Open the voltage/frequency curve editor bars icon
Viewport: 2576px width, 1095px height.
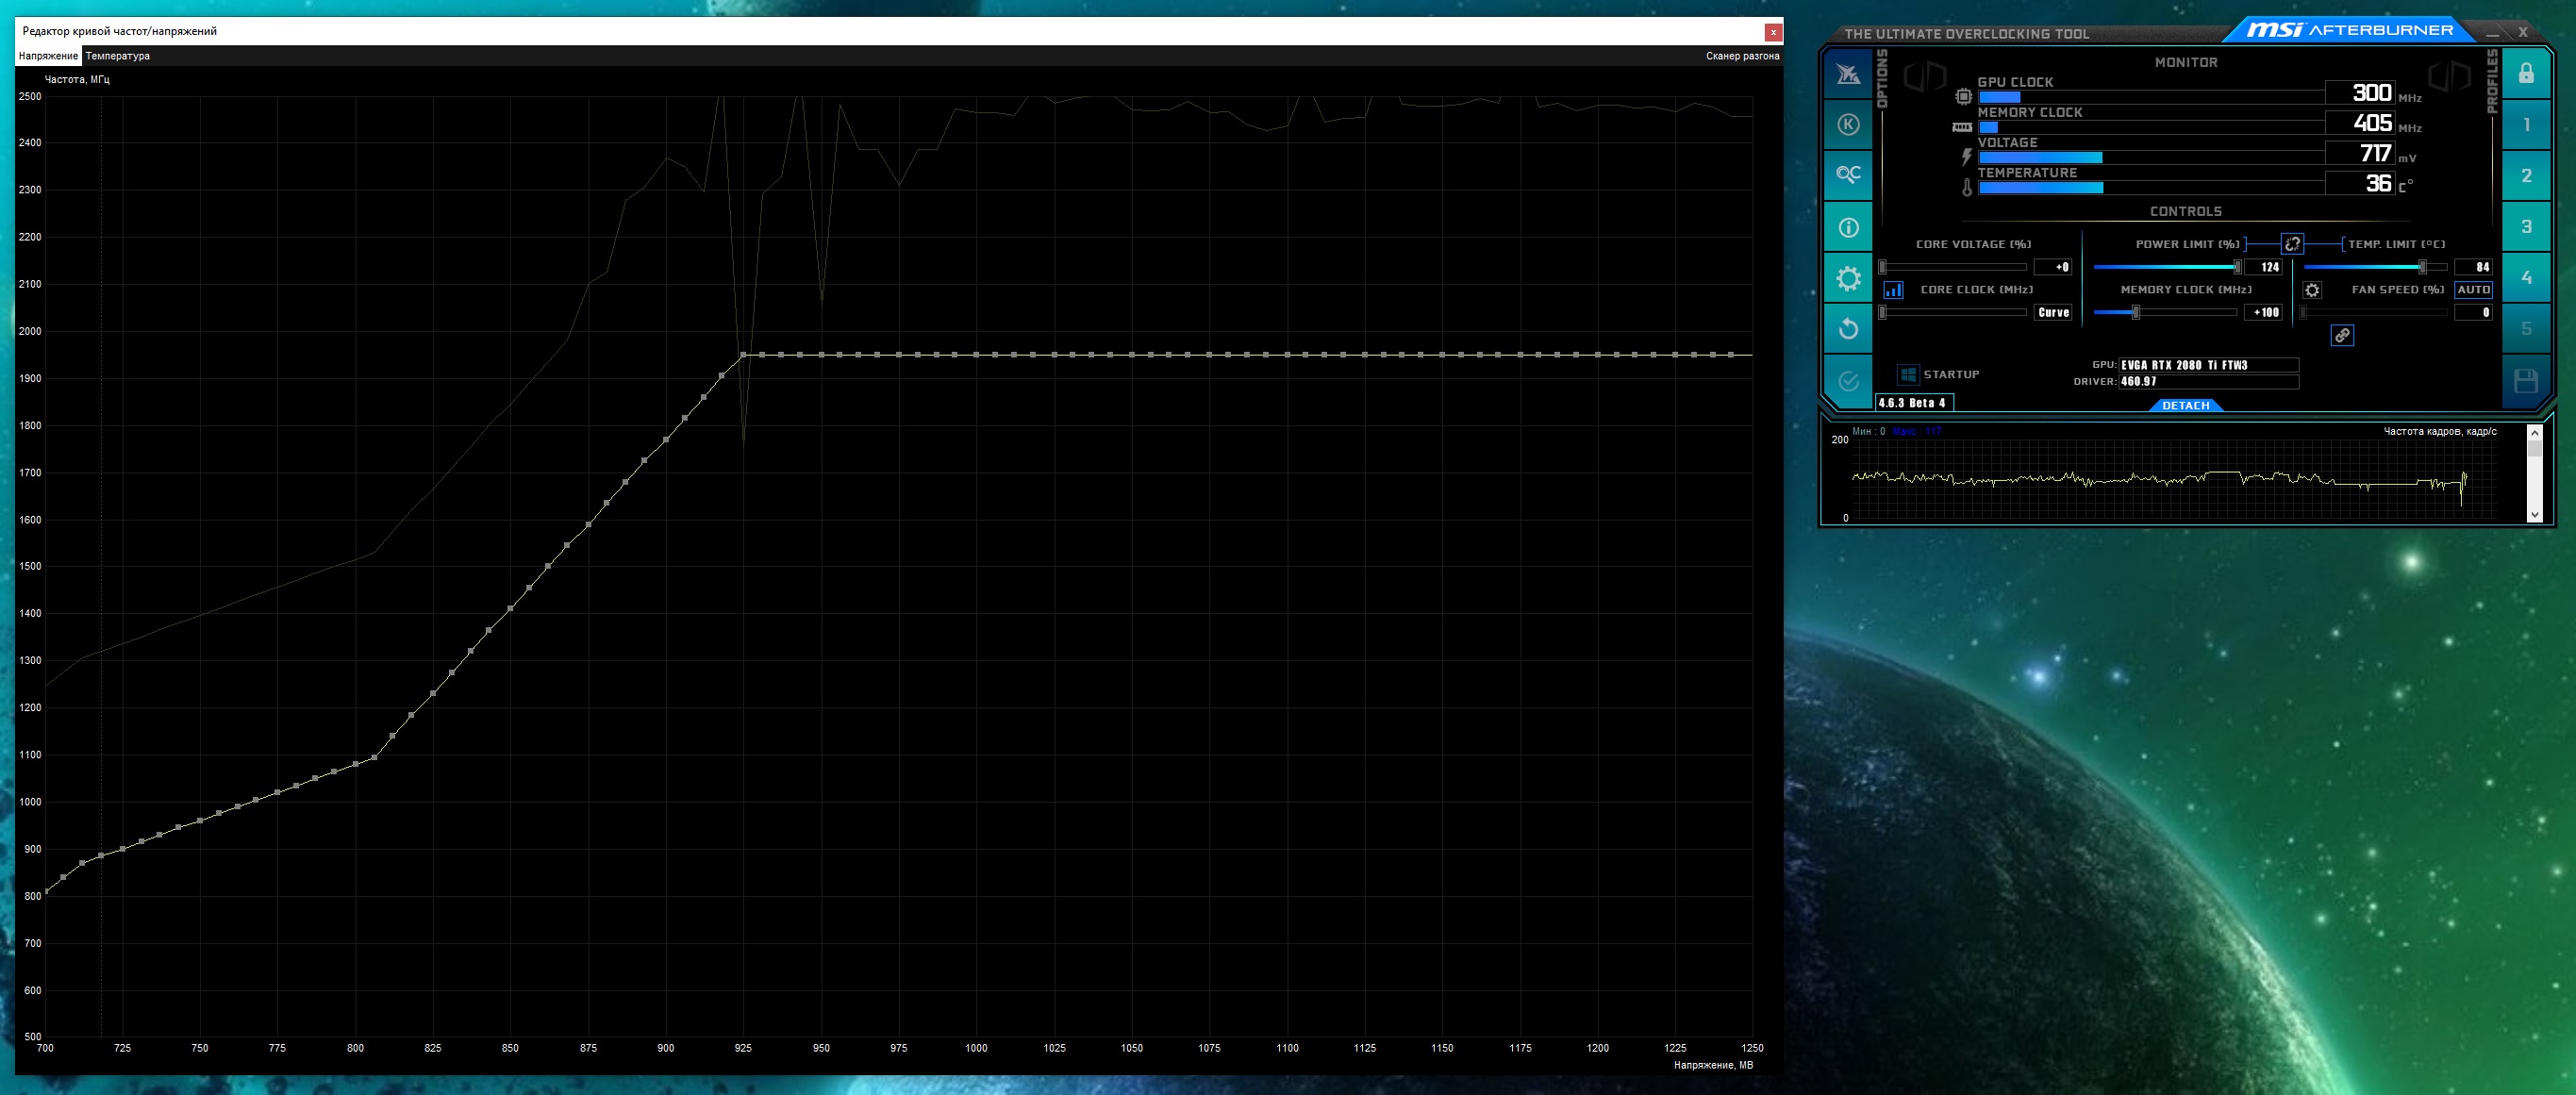[x=1893, y=290]
